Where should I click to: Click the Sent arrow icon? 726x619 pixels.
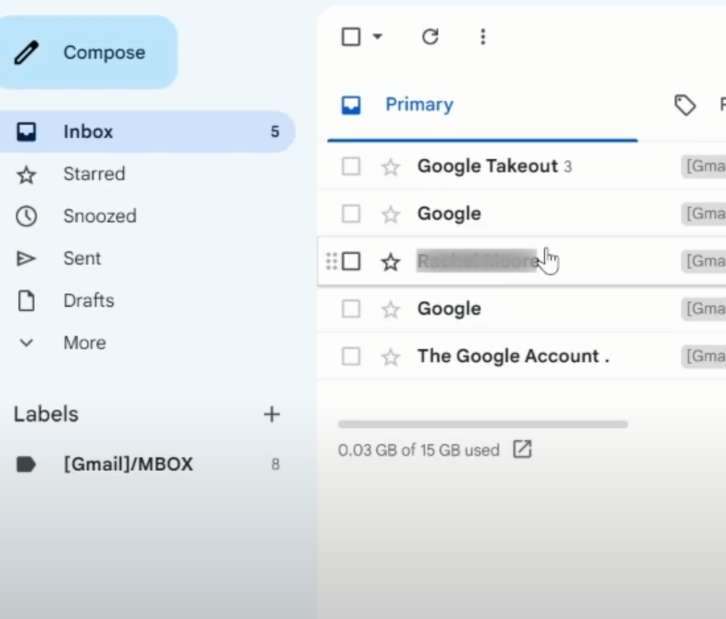[x=26, y=258]
